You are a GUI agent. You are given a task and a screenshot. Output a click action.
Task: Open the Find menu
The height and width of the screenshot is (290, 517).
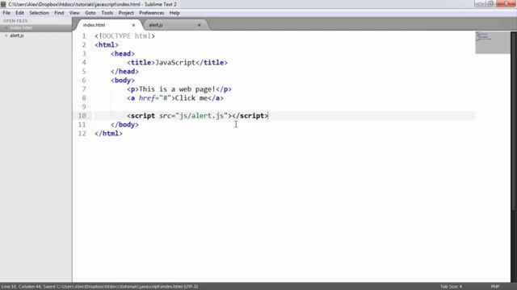(59, 13)
